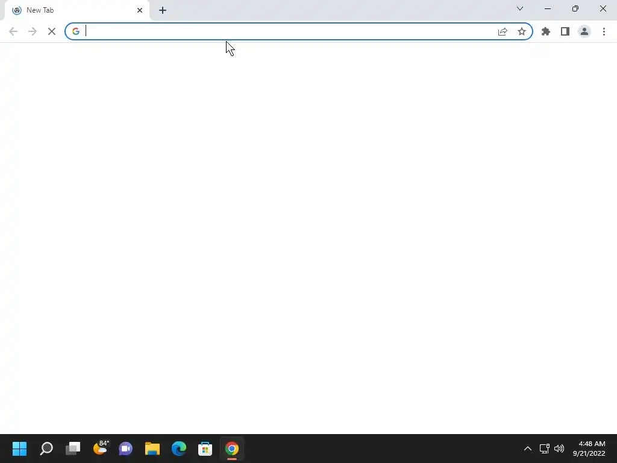Open the profile avatar menu
The height and width of the screenshot is (463, 617).
[584, 31]
